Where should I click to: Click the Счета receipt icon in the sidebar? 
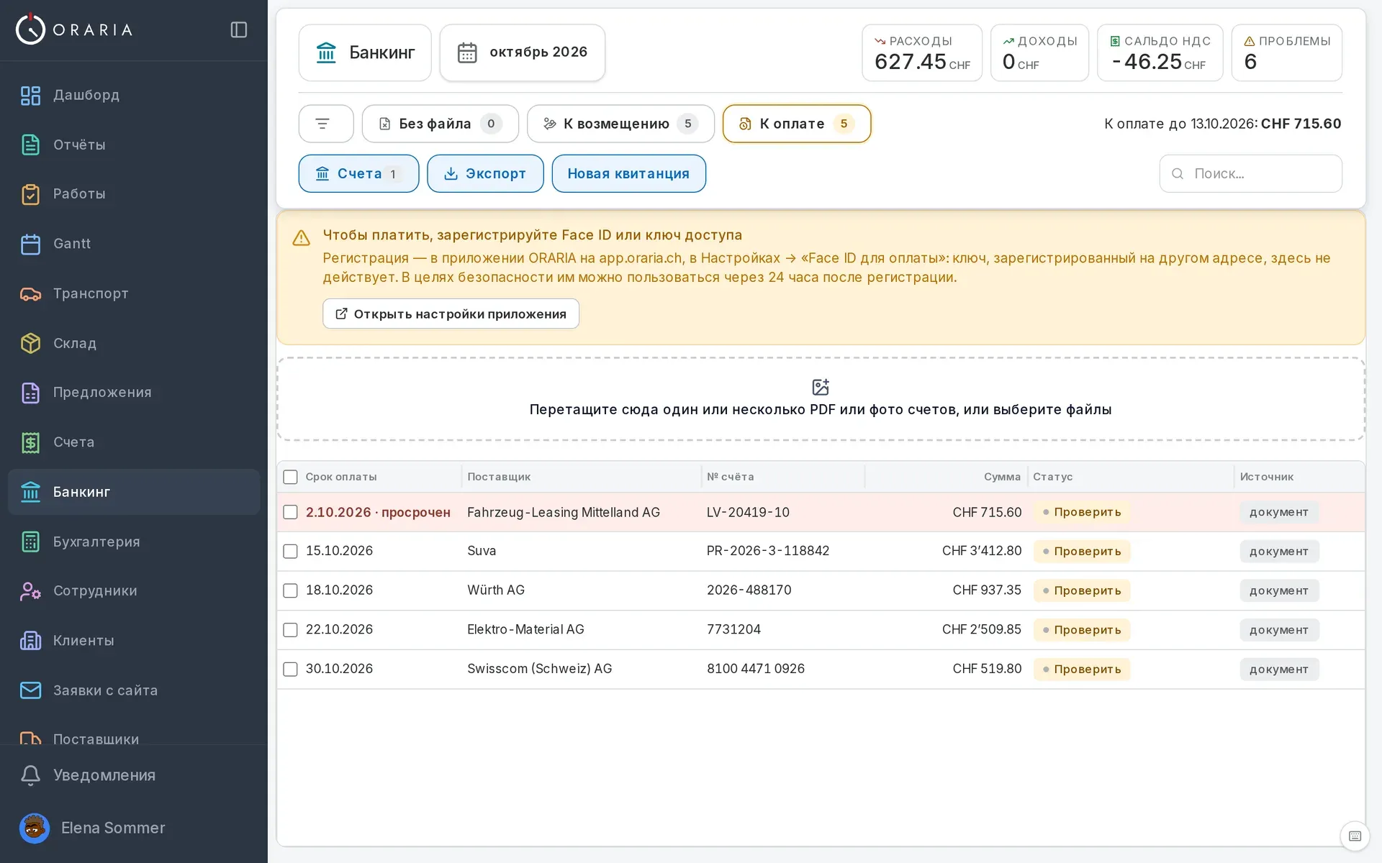pos(30,442)
